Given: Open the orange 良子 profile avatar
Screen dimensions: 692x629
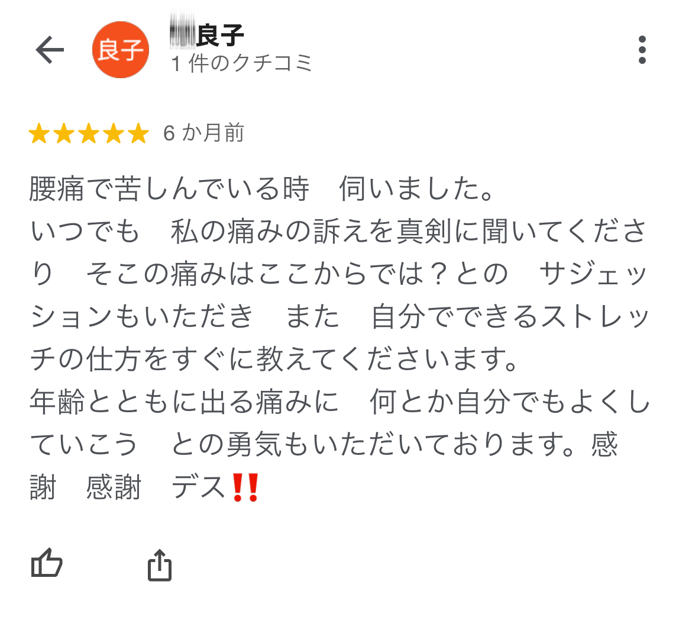Looking at the screenshot, I should point(121,50).
